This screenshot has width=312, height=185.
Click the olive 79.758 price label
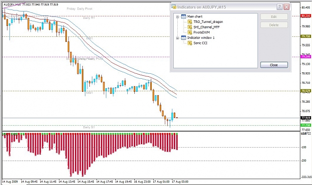coord(306,36)
